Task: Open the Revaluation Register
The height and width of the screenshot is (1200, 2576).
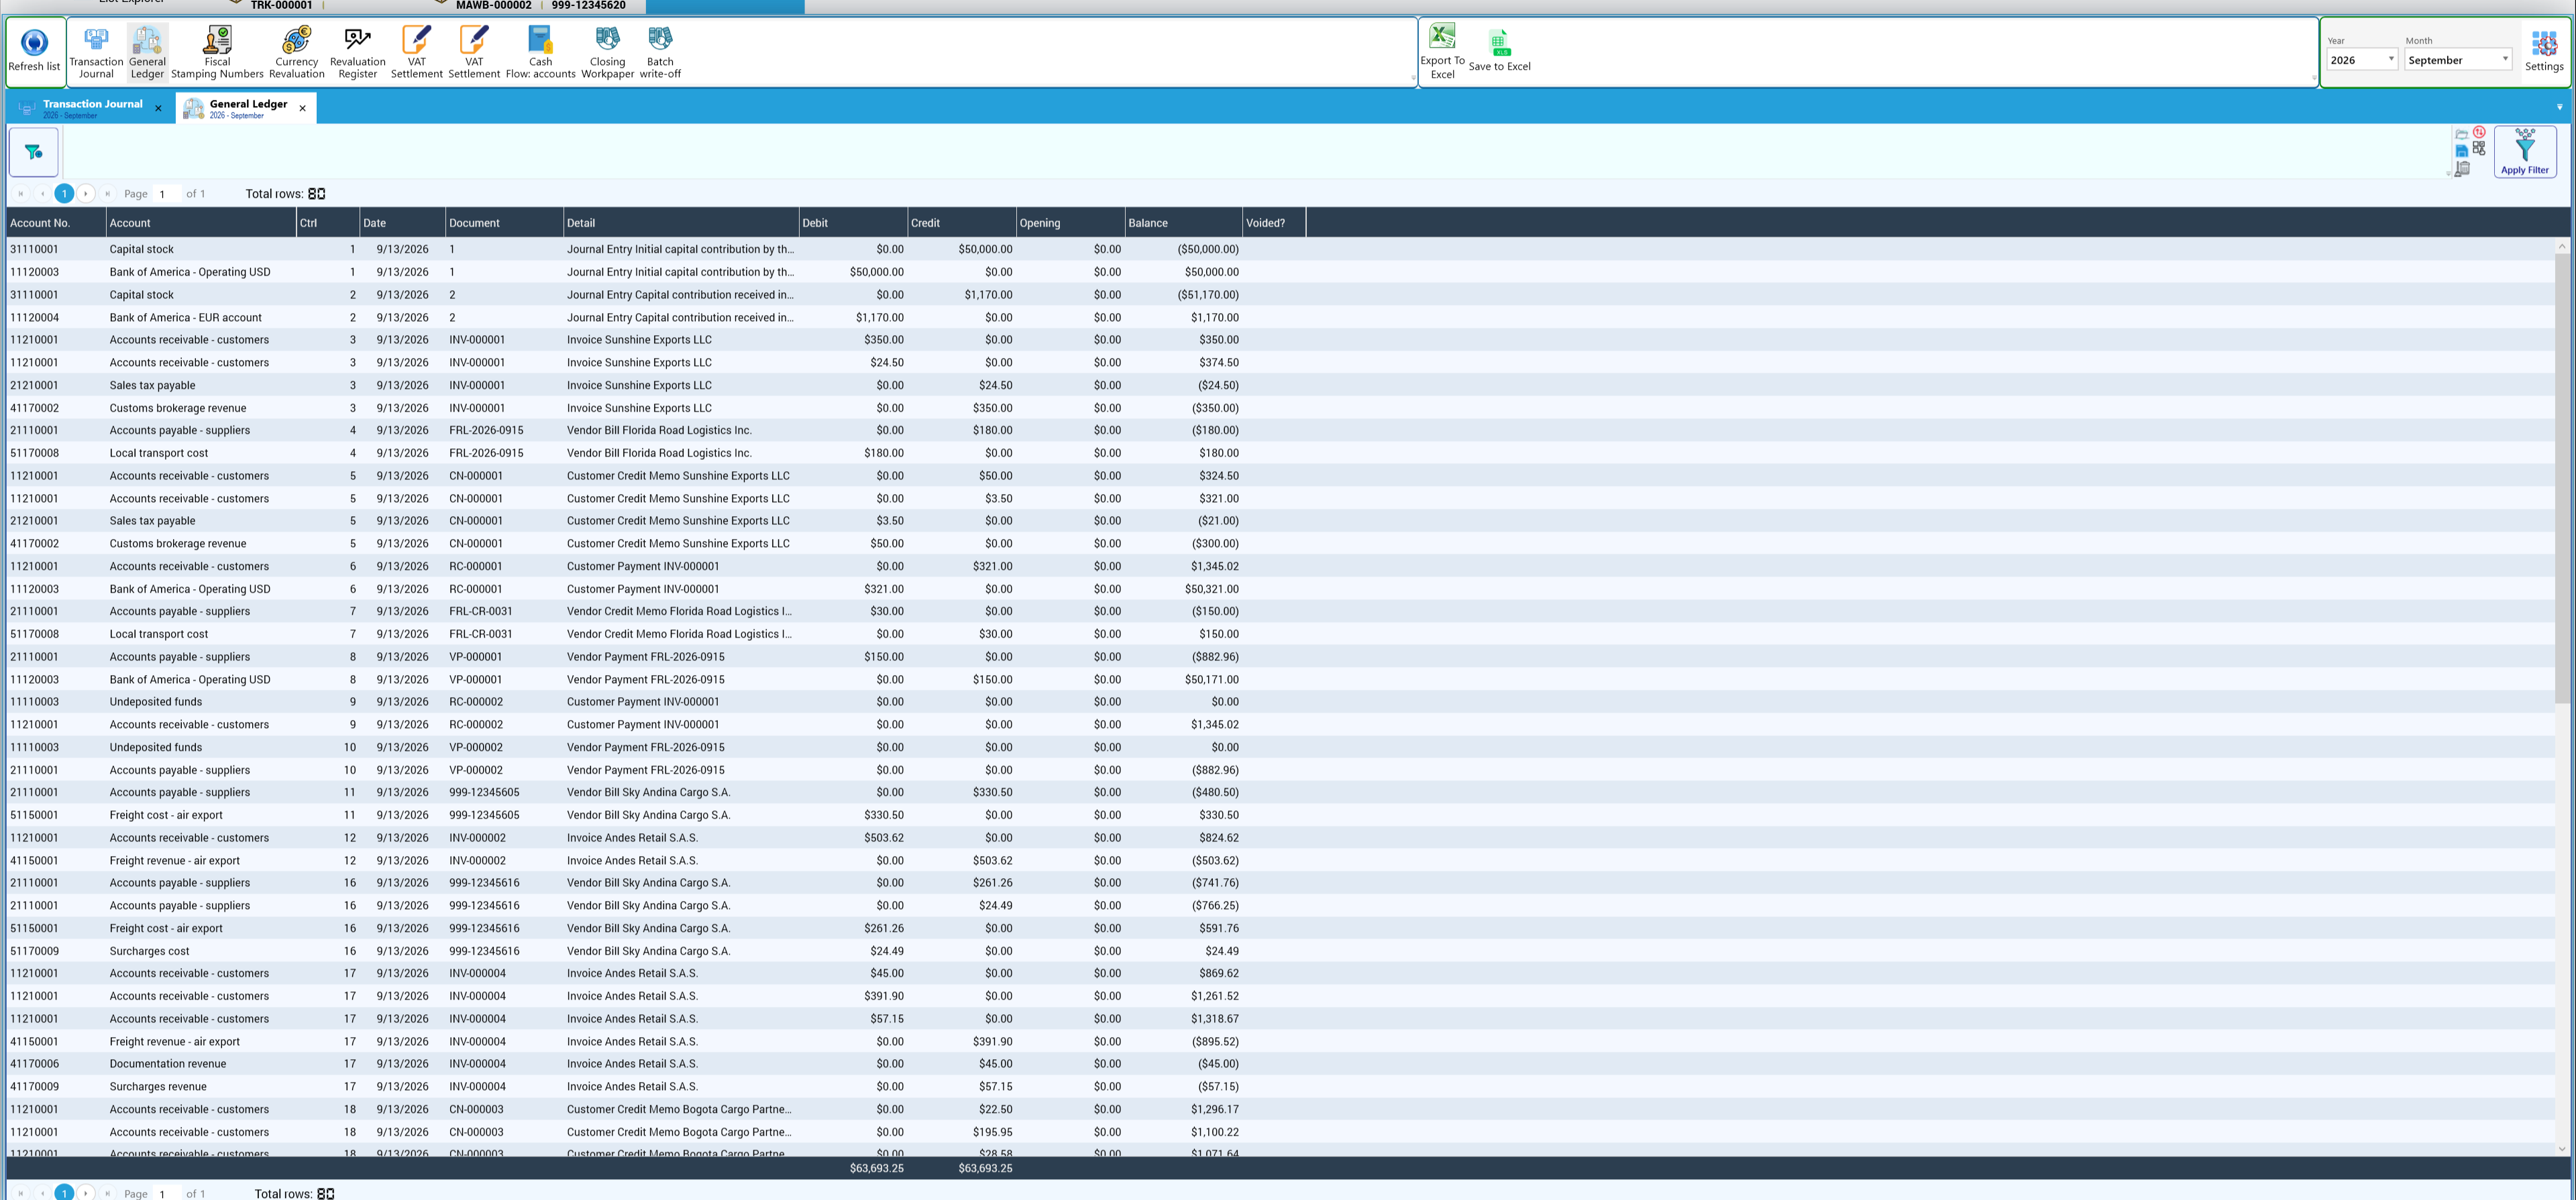Action: 357,52
